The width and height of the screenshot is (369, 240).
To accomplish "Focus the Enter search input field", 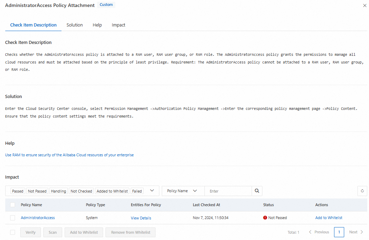I will click(x=228, y=191).
